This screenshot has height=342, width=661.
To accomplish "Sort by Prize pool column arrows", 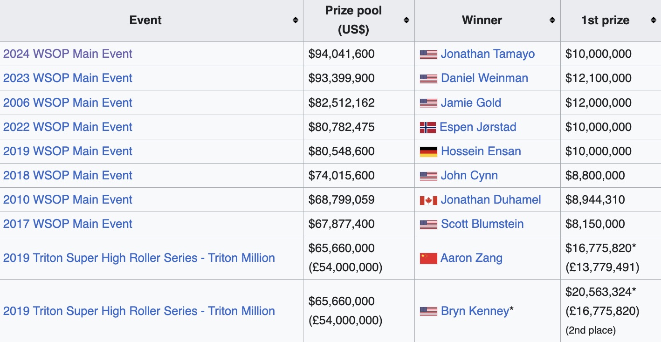I will pos(406,21).
